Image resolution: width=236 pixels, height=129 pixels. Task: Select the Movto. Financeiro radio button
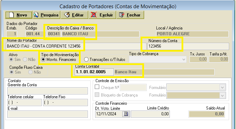43,60
